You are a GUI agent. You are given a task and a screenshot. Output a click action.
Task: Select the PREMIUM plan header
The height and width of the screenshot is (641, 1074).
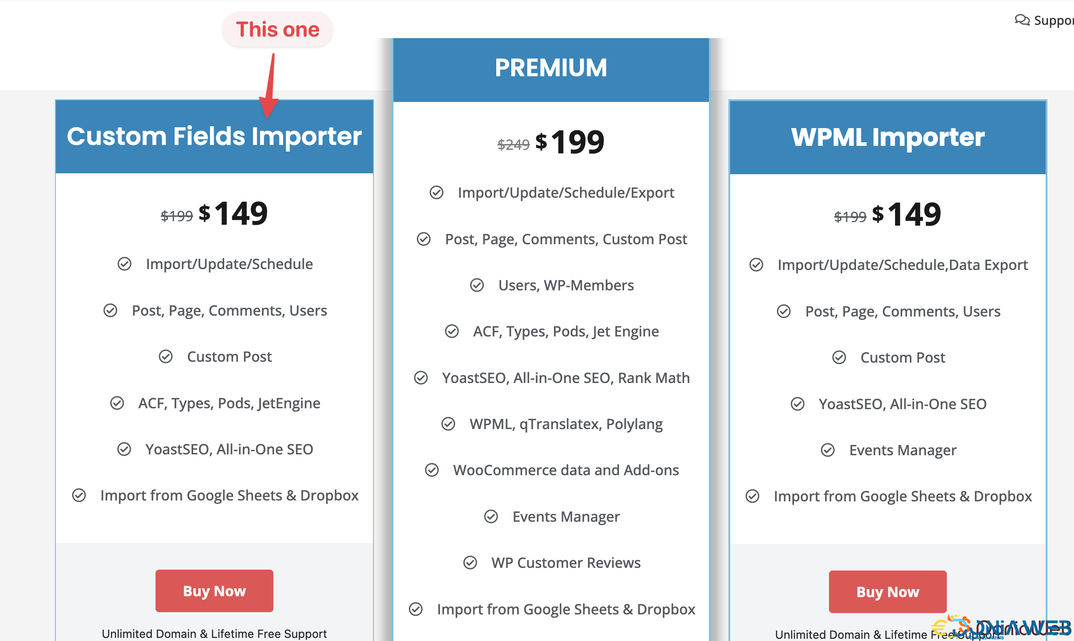(x=551, y=70)
